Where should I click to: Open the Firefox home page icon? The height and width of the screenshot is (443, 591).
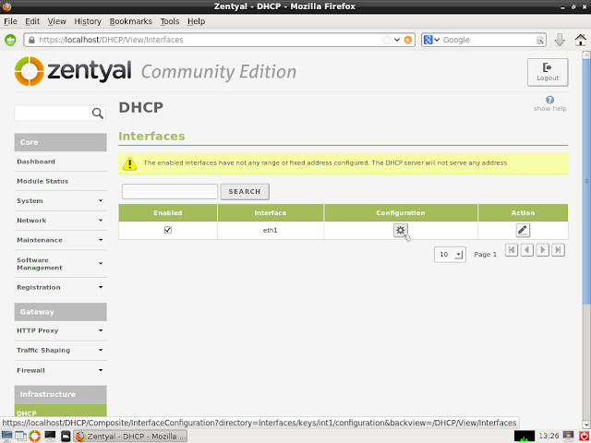click(581, 40)
